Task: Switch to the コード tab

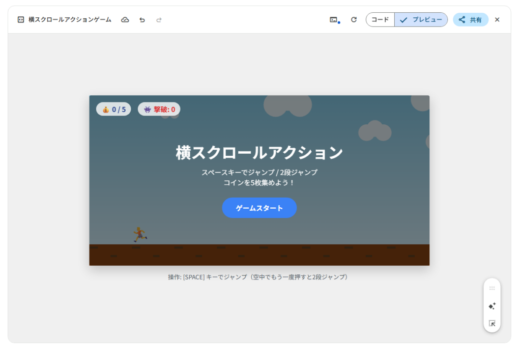Action: 380,20
